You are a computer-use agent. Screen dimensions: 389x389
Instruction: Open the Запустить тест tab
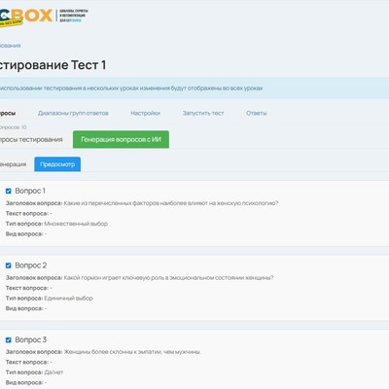203,113
